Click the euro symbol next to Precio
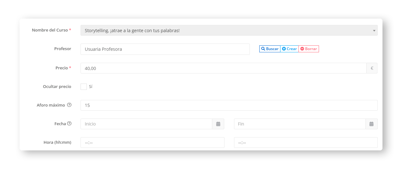Screen dimensions: 403x169 pyautogui.click(x=372, y=68)
